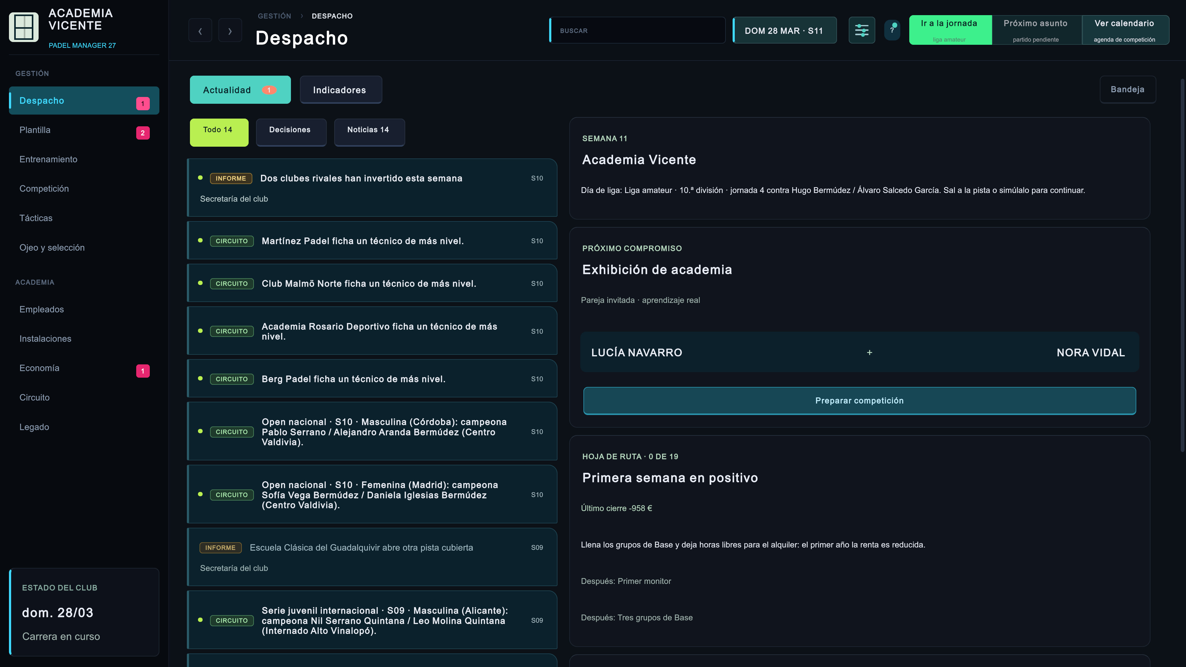Open Circuito in the sidebar
The width and height of the screenshot is (1186, 667).
point(84,398)
